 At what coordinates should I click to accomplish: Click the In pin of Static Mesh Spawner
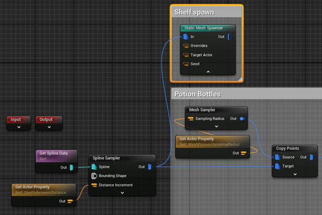(186, 36)
